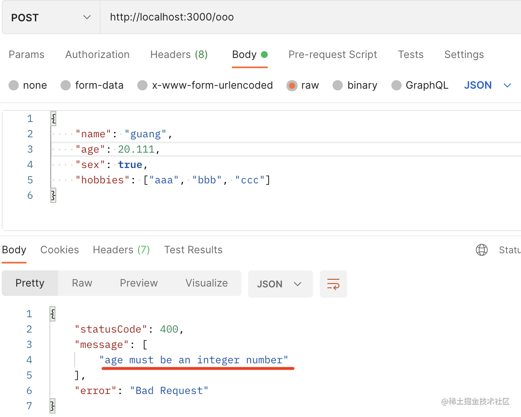Viewport: 521px width, 417px height.
Task: View the Test Results tab
Action: tap(193, 250)
